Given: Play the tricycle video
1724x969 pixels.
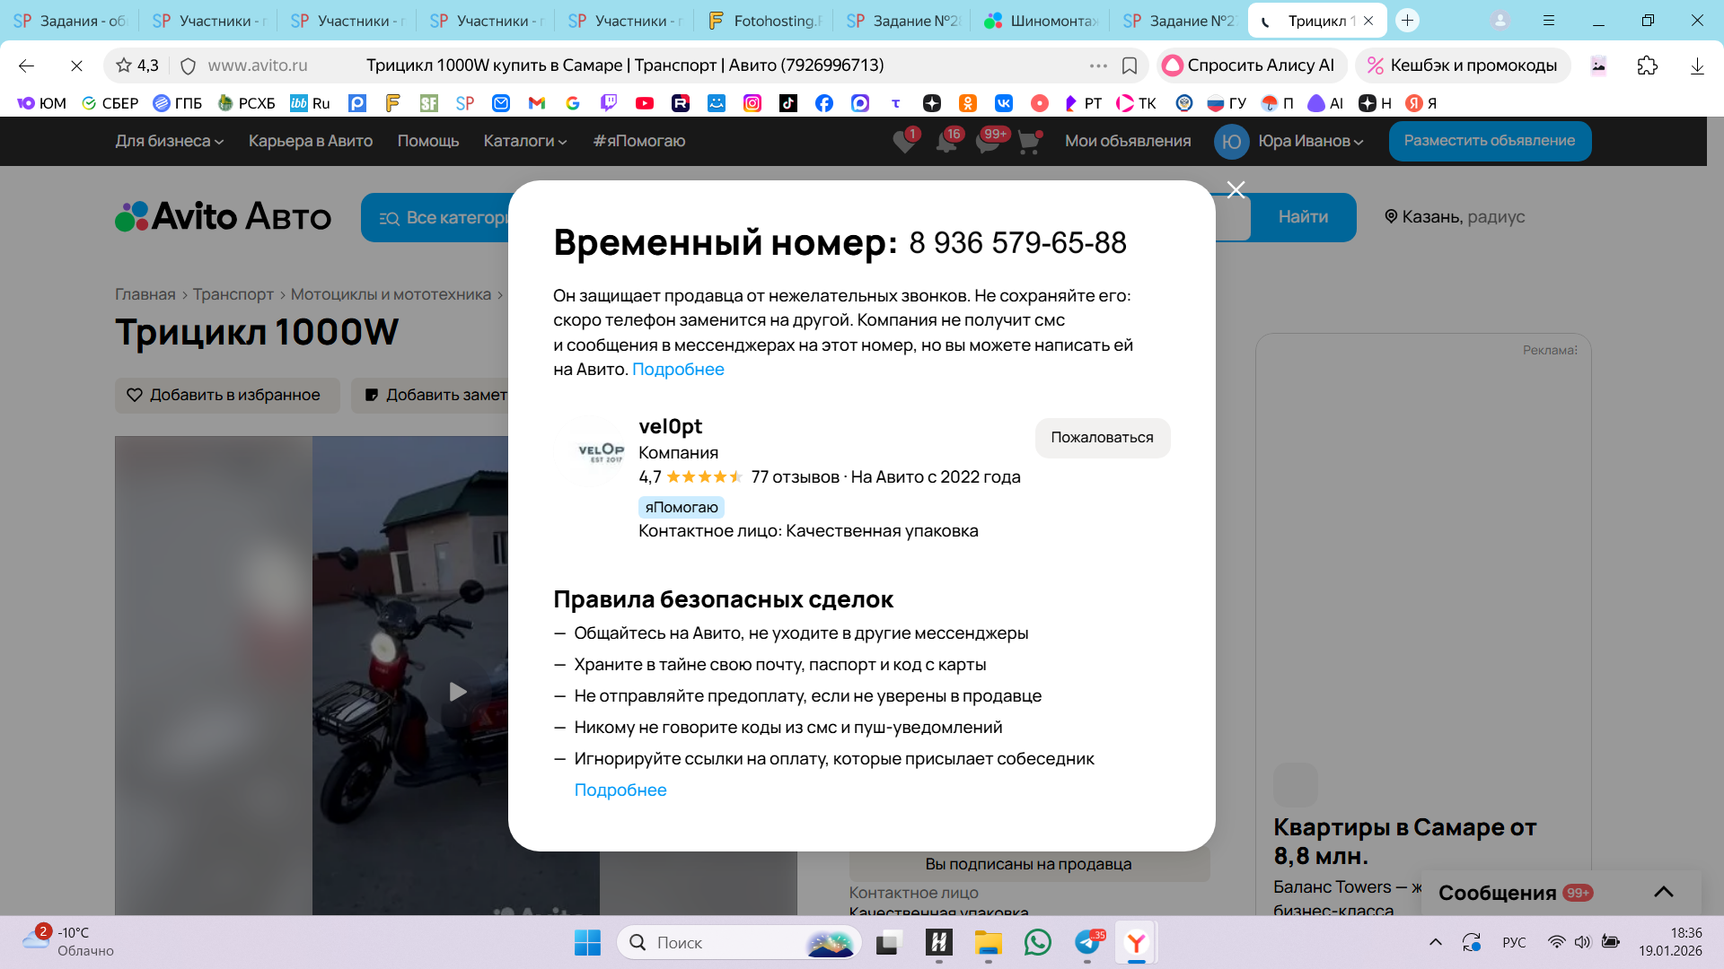Looking at the screenshot, I should pyautogui.click(x=457, y=692).
